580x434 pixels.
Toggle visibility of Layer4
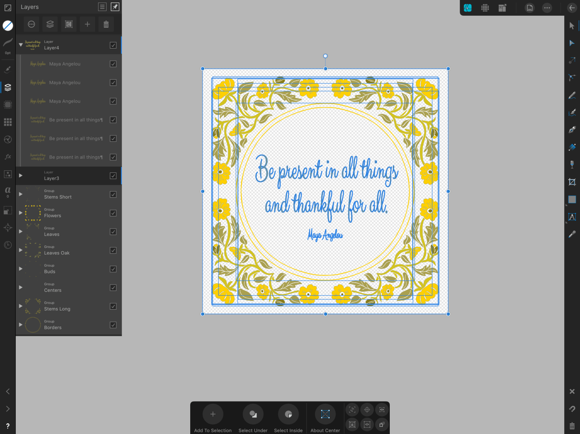click(113, 45)
